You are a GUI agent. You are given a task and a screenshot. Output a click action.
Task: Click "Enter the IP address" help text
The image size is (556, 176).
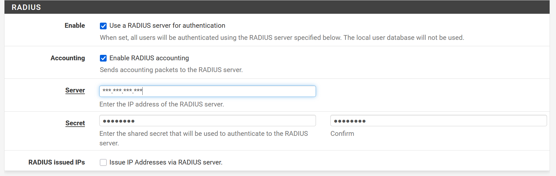pyautogui.click(x=162, y=104)
